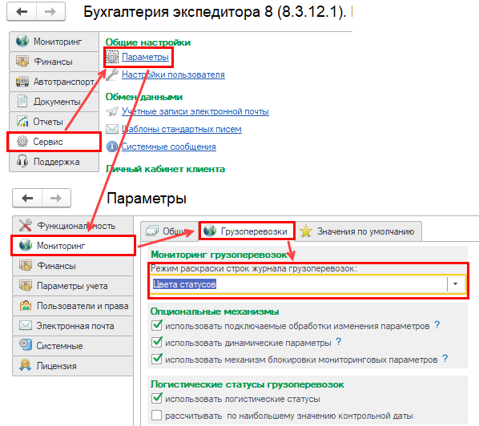479x426 pixels.
Task: Enable рассчитывать по наибольшему значению контрольной даты
Action: click(x=157, y=416)
